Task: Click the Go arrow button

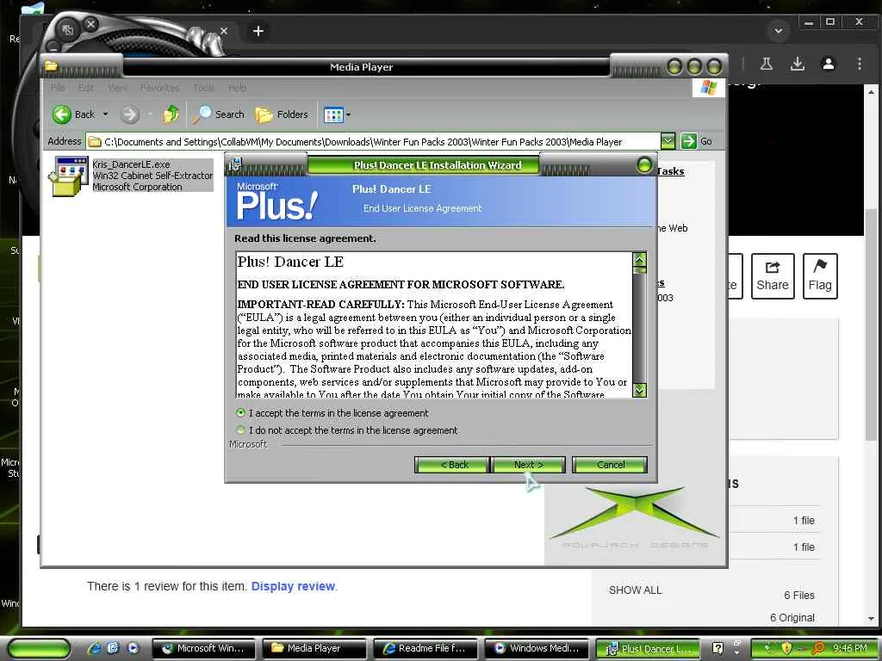Action: (688, 141)
